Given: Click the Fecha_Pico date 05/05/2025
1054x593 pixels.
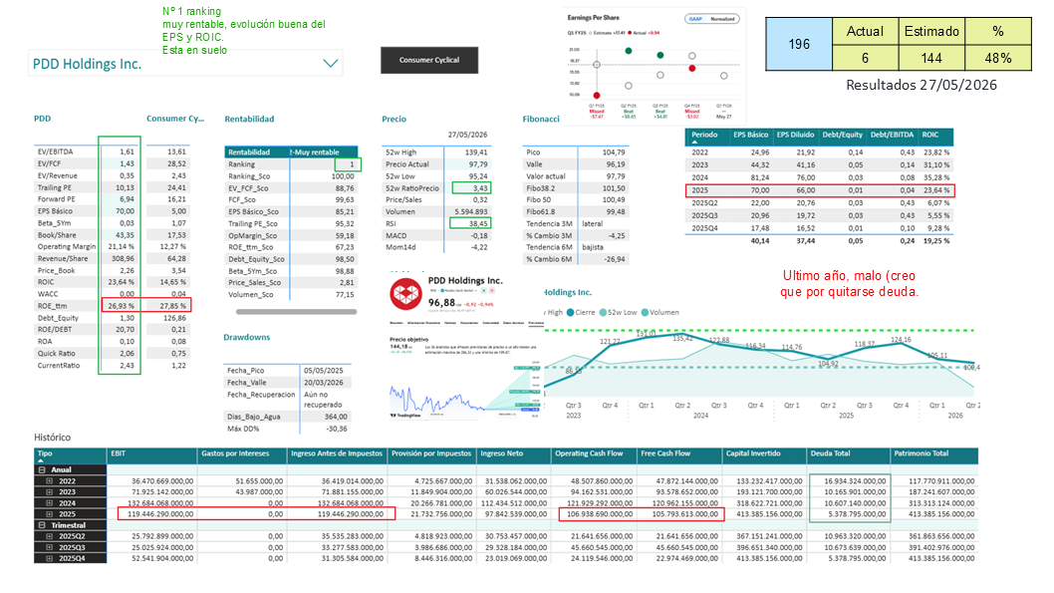Looking at the screenshot, I should point(324,371).
